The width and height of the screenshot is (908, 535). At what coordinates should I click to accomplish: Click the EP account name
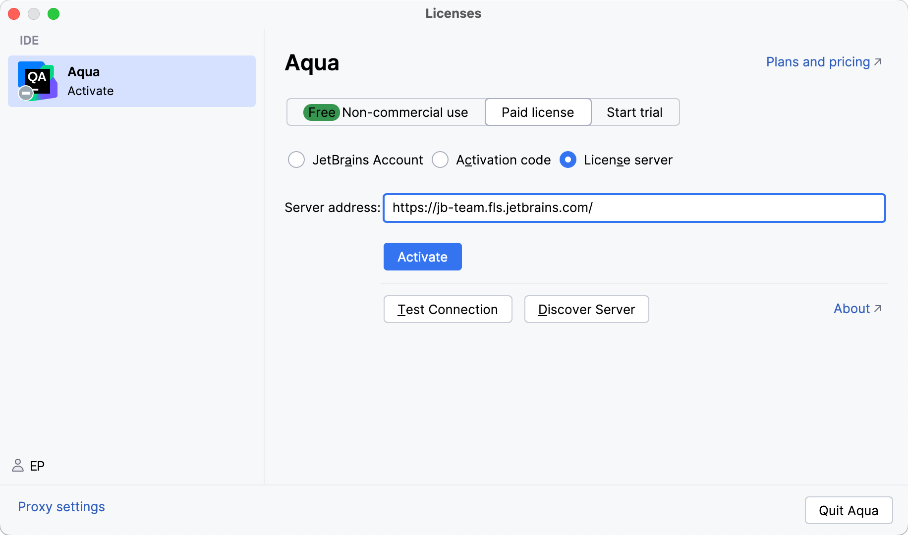coord(37,466)
